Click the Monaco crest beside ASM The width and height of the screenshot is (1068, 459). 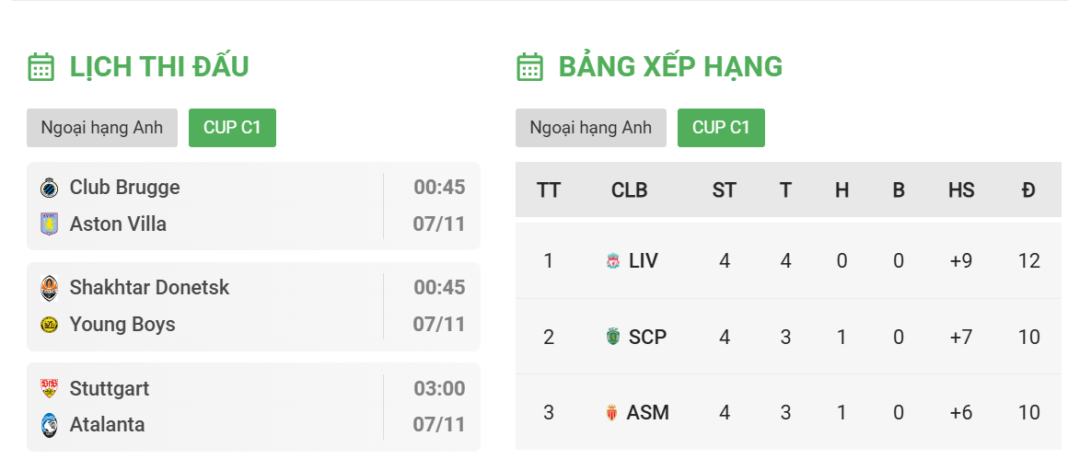coord(612,412)
